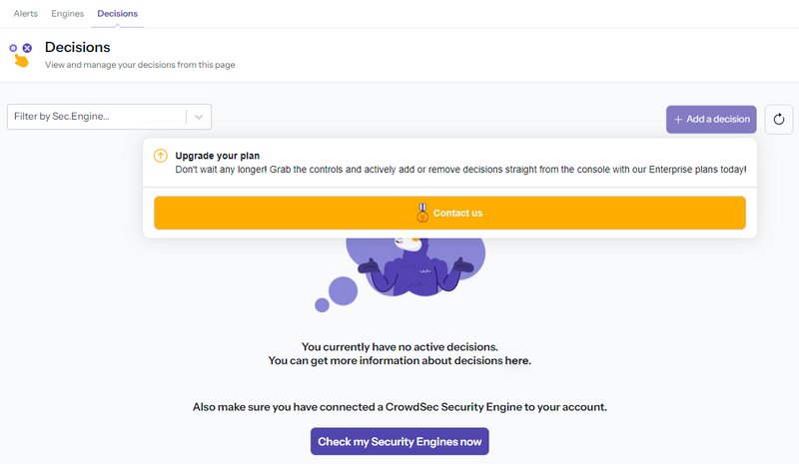Image resolution: width=799 pixels, height=464 pixels.
Task: Click Check my Security Engines now
Action: coord(399,441)
